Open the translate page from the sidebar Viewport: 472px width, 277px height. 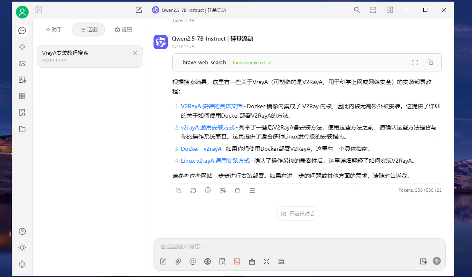(22, 79)
